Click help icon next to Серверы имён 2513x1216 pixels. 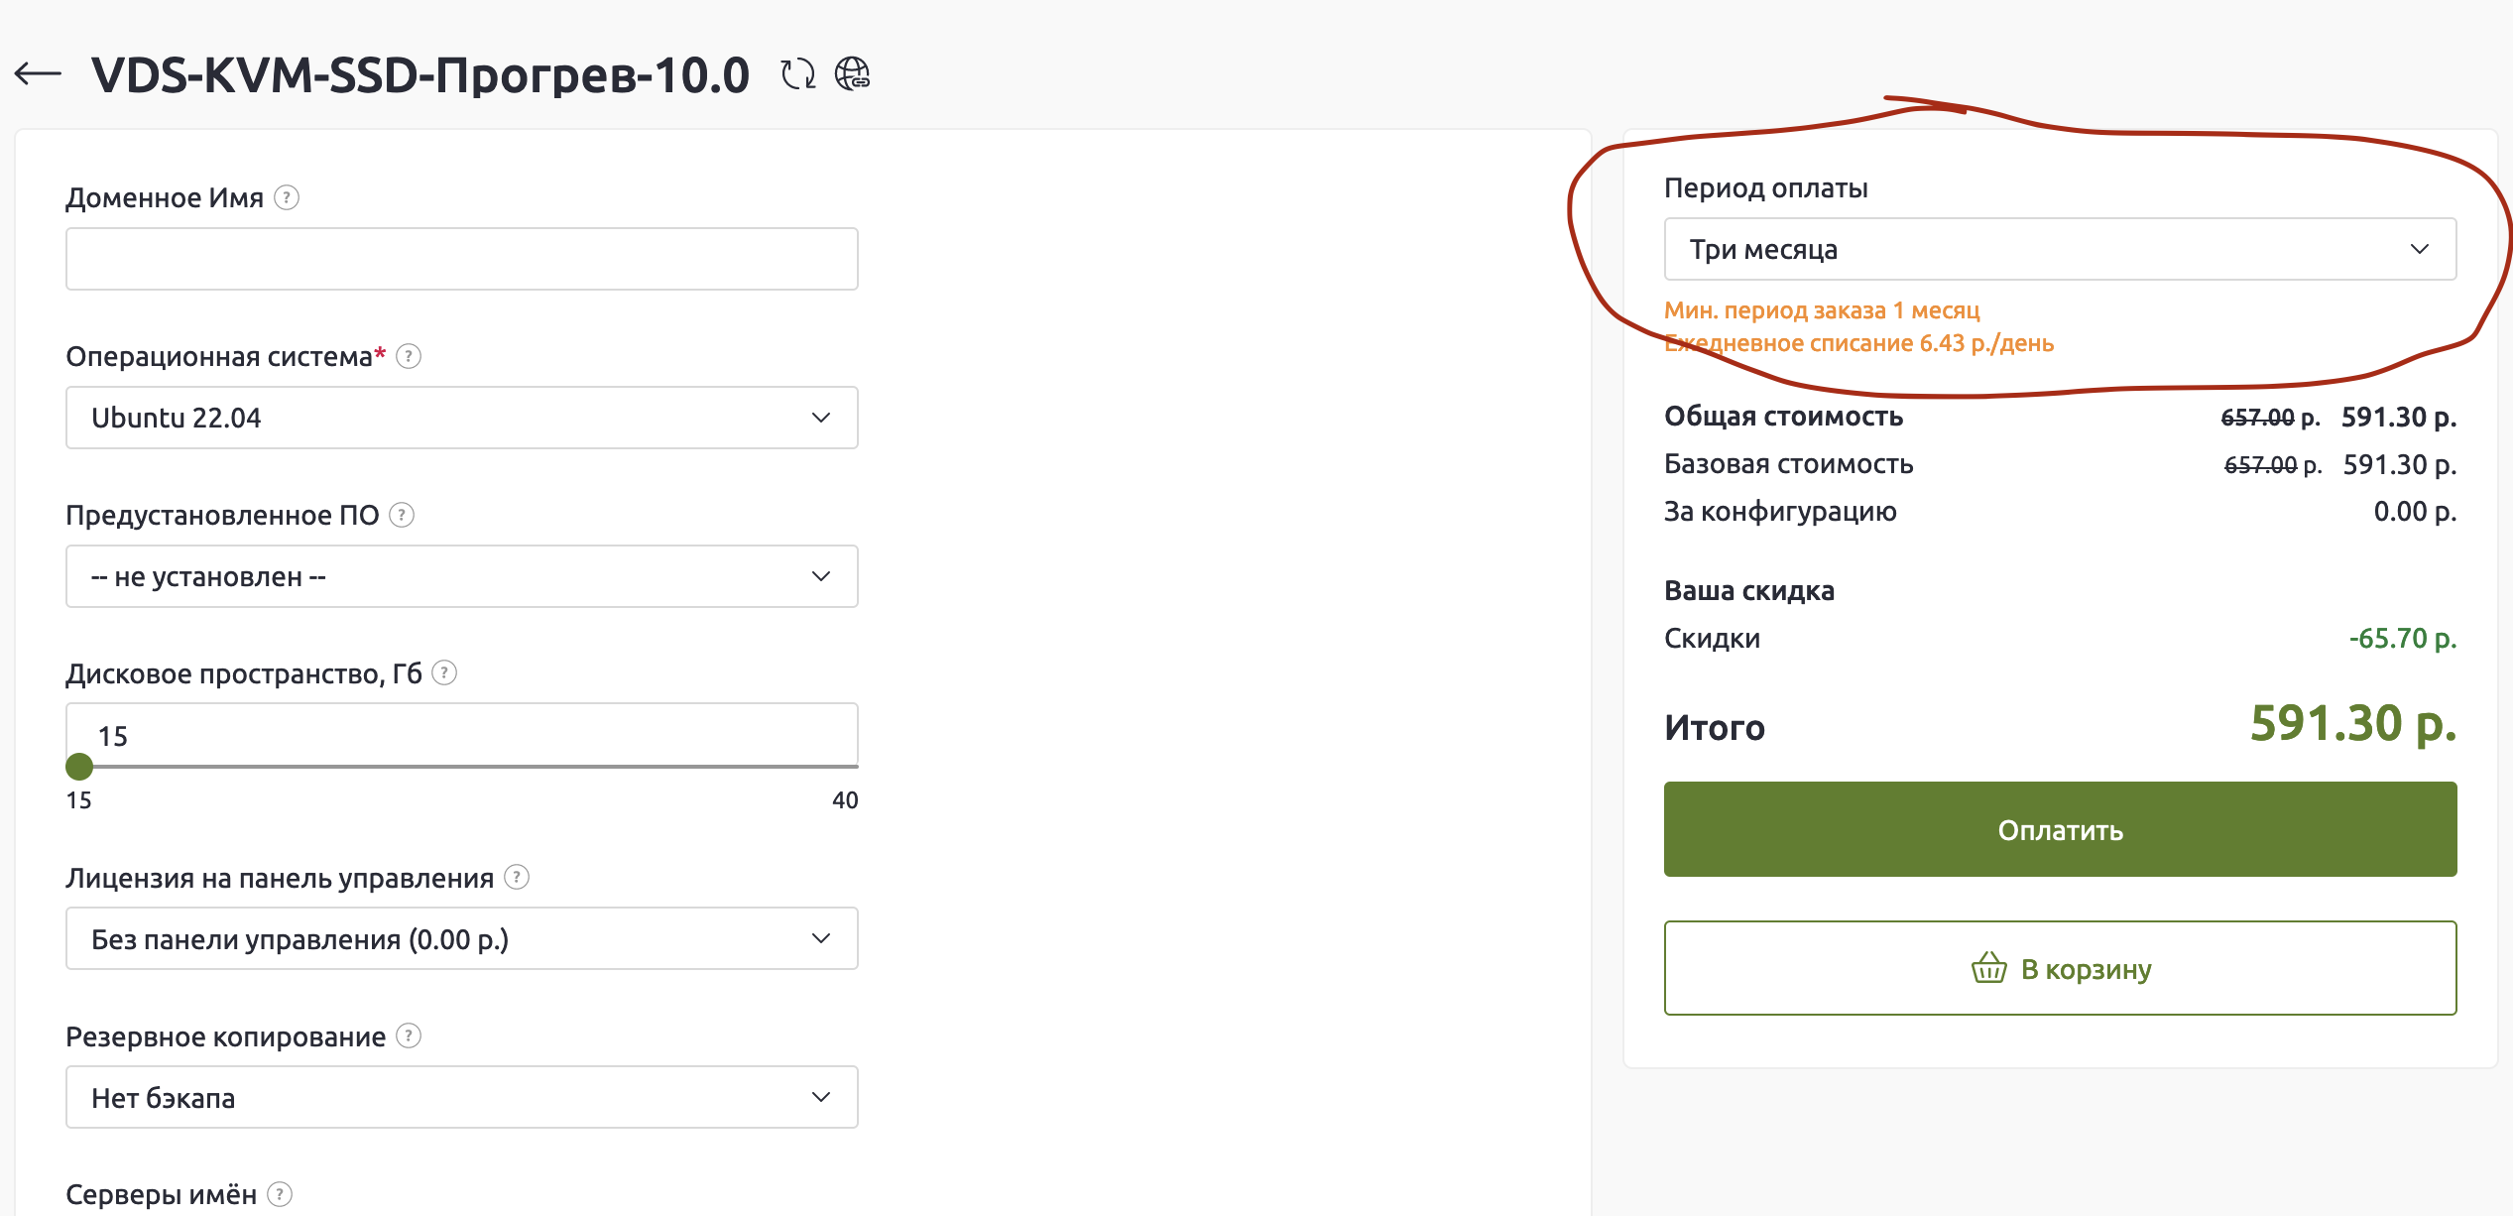pos(280,1194)
